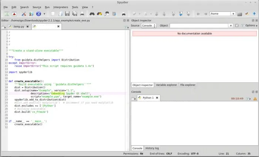Select the bottom Console tab
The image size is (259, 157).
pos(137,148)
